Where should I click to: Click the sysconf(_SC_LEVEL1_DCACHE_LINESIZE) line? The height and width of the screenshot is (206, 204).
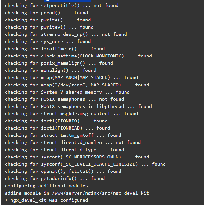click(85, 164)
